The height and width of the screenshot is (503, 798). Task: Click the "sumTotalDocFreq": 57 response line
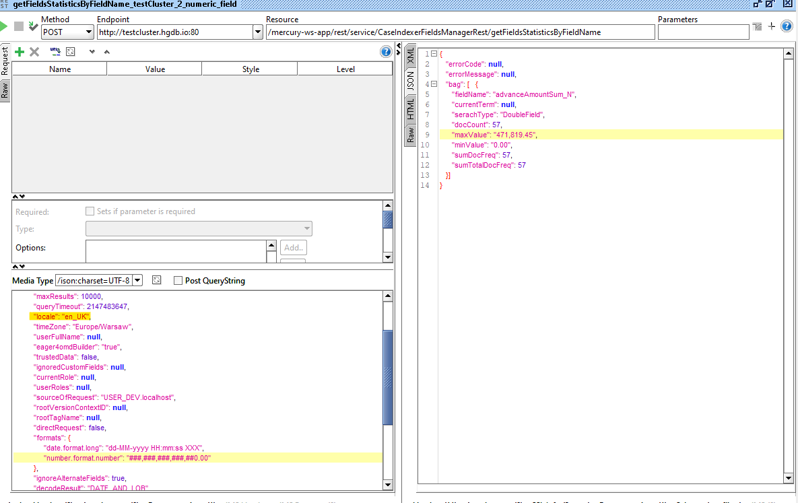pos(489,166)
